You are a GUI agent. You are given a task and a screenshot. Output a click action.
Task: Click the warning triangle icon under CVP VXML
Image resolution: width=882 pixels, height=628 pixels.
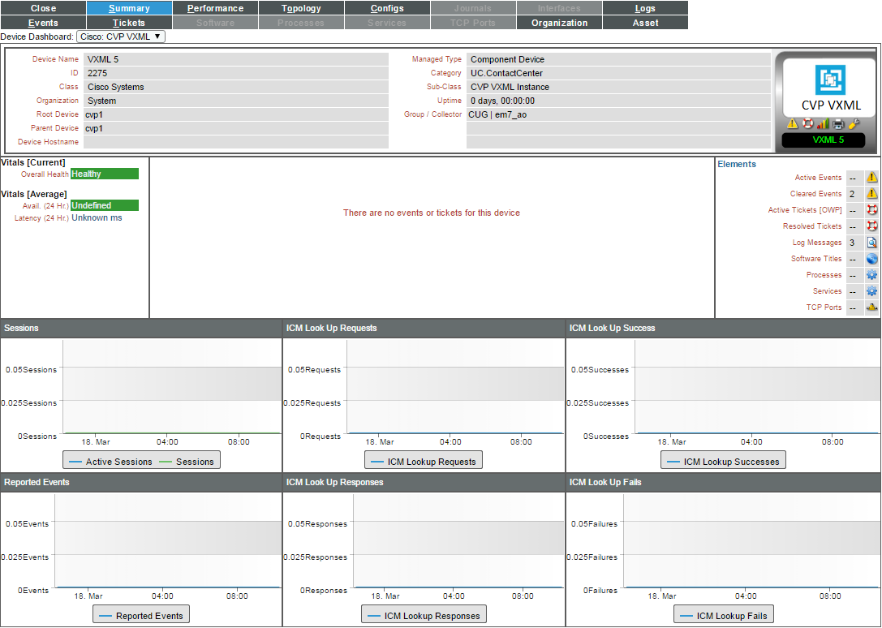click(792, 124)
